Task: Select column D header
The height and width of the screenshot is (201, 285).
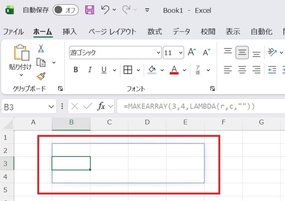Action: 147,124
